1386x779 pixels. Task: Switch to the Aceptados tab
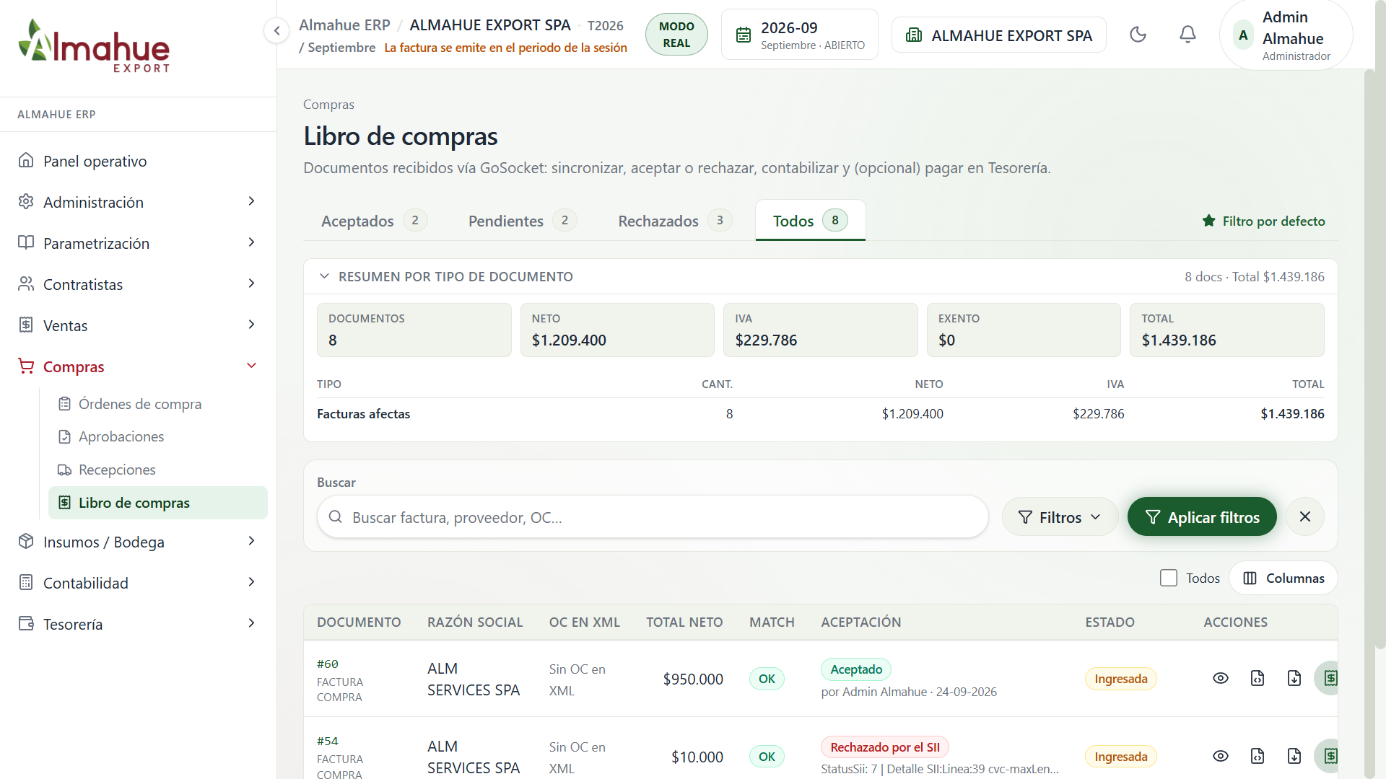click(374, 221)
